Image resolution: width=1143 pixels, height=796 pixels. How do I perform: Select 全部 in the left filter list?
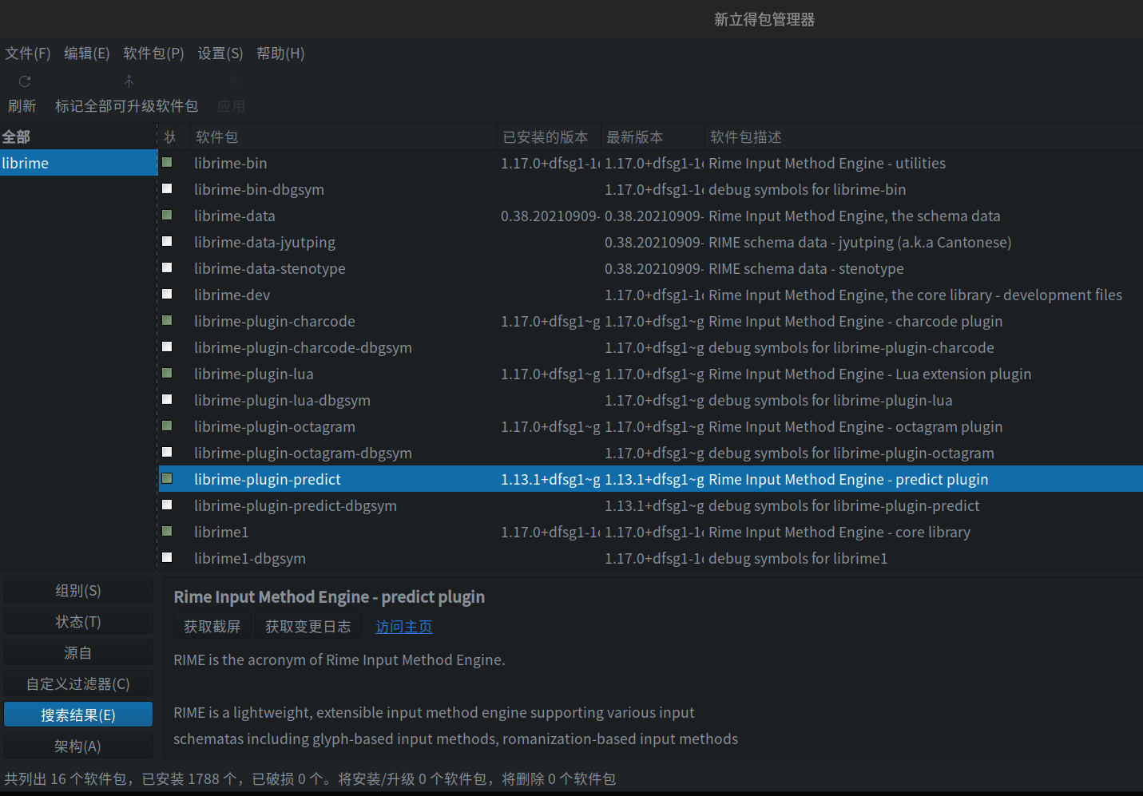(x=79, y=137)
